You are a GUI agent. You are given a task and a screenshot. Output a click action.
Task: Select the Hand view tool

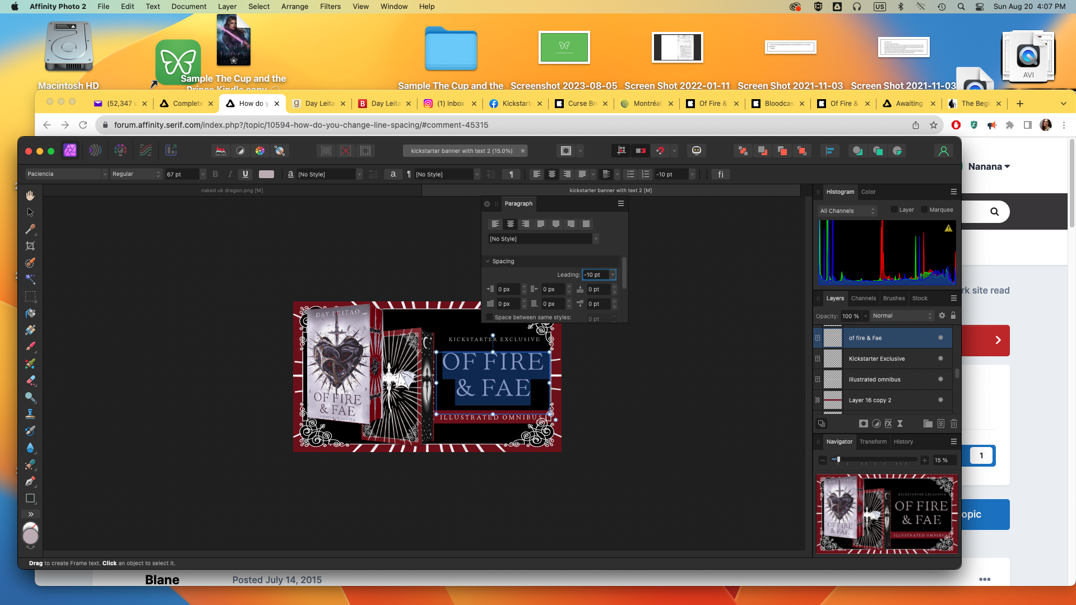click(x=30, y=196)
